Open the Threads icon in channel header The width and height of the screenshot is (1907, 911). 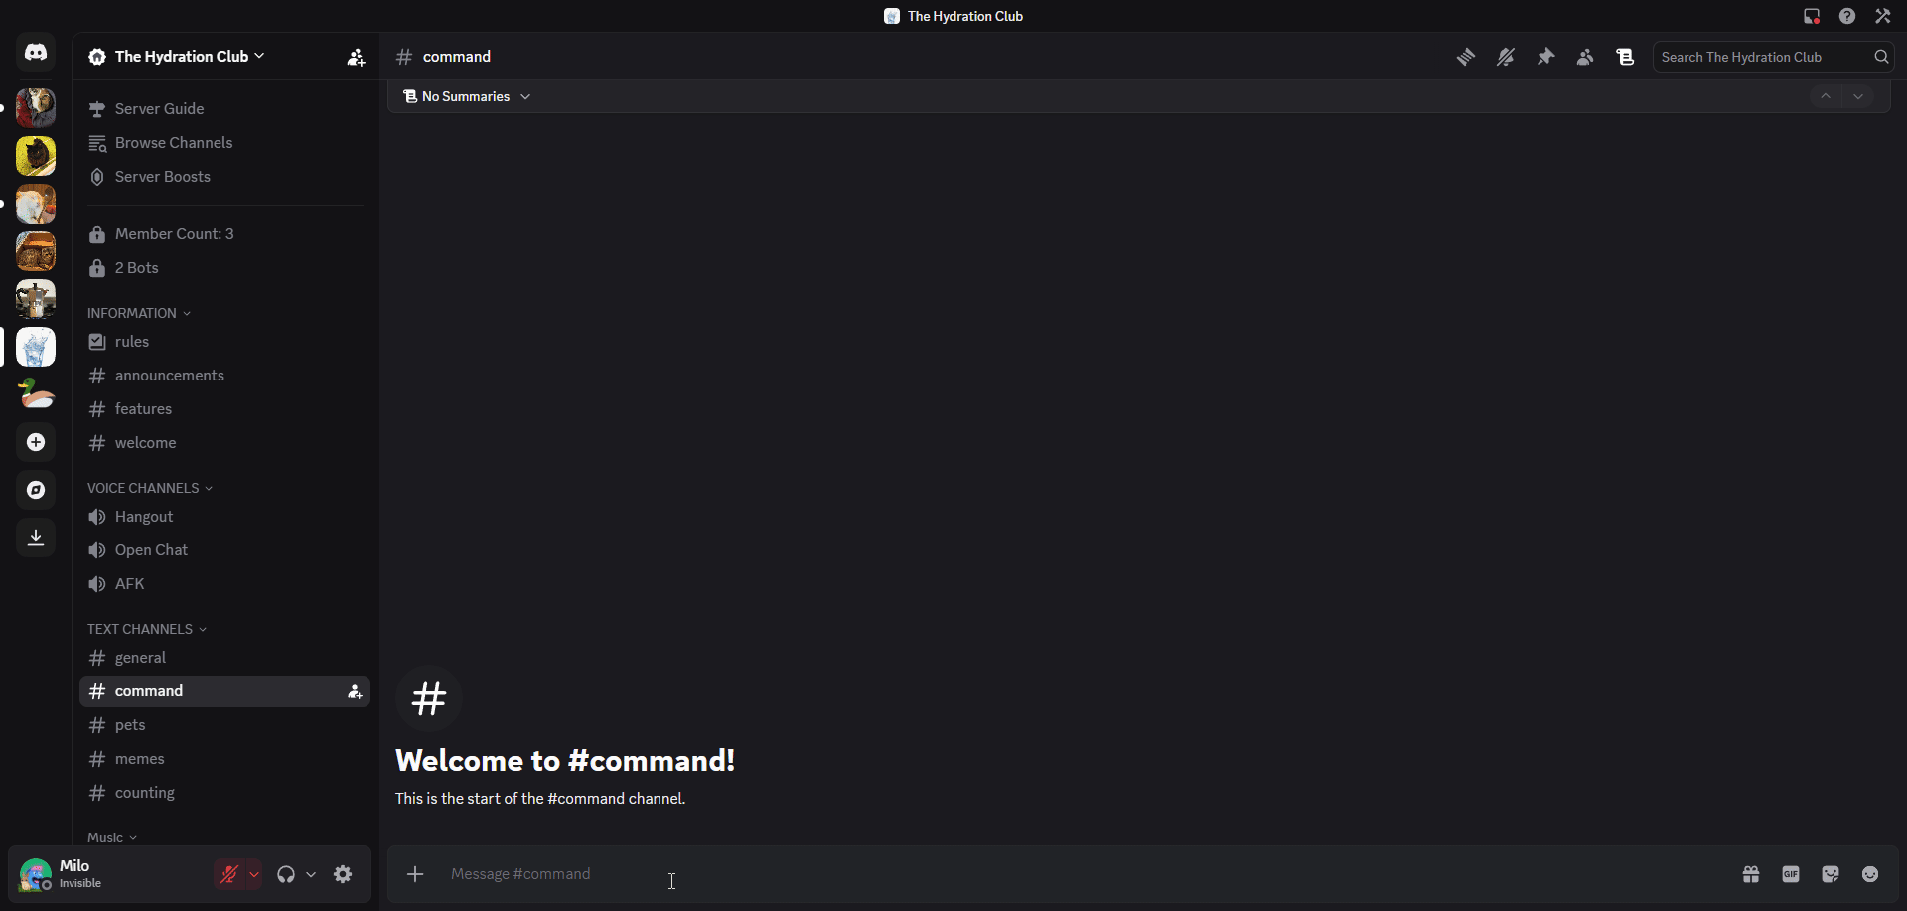1466,57
